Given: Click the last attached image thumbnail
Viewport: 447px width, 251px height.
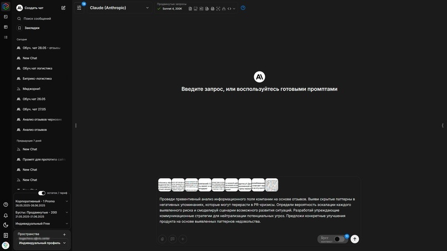Looking at the screenshot, I should 271,185.
